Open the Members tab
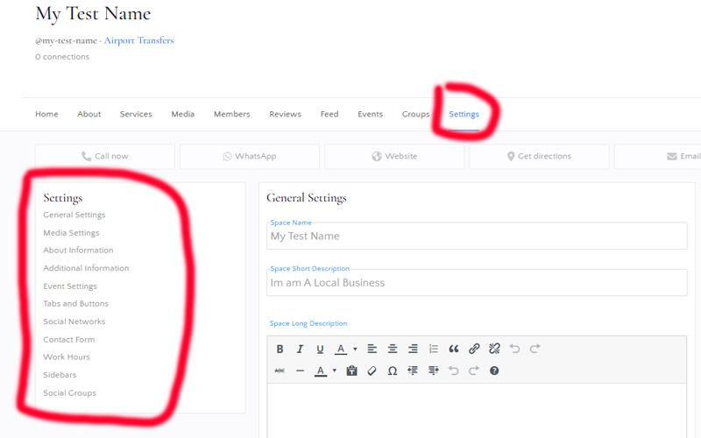 231,114
